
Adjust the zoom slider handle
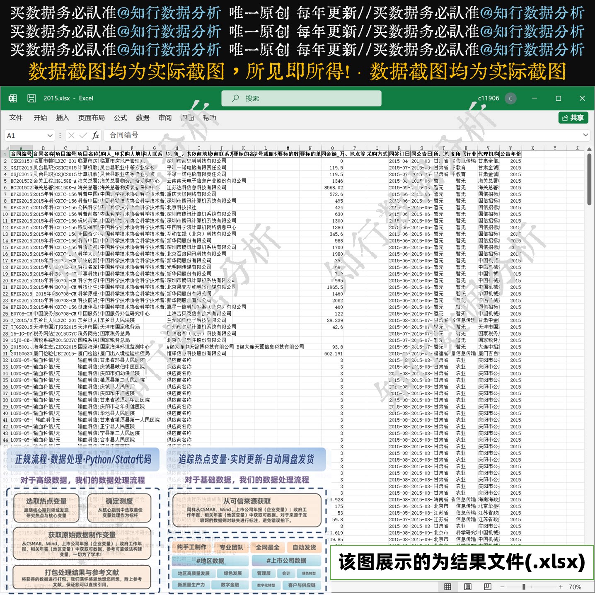pos(524,587)
